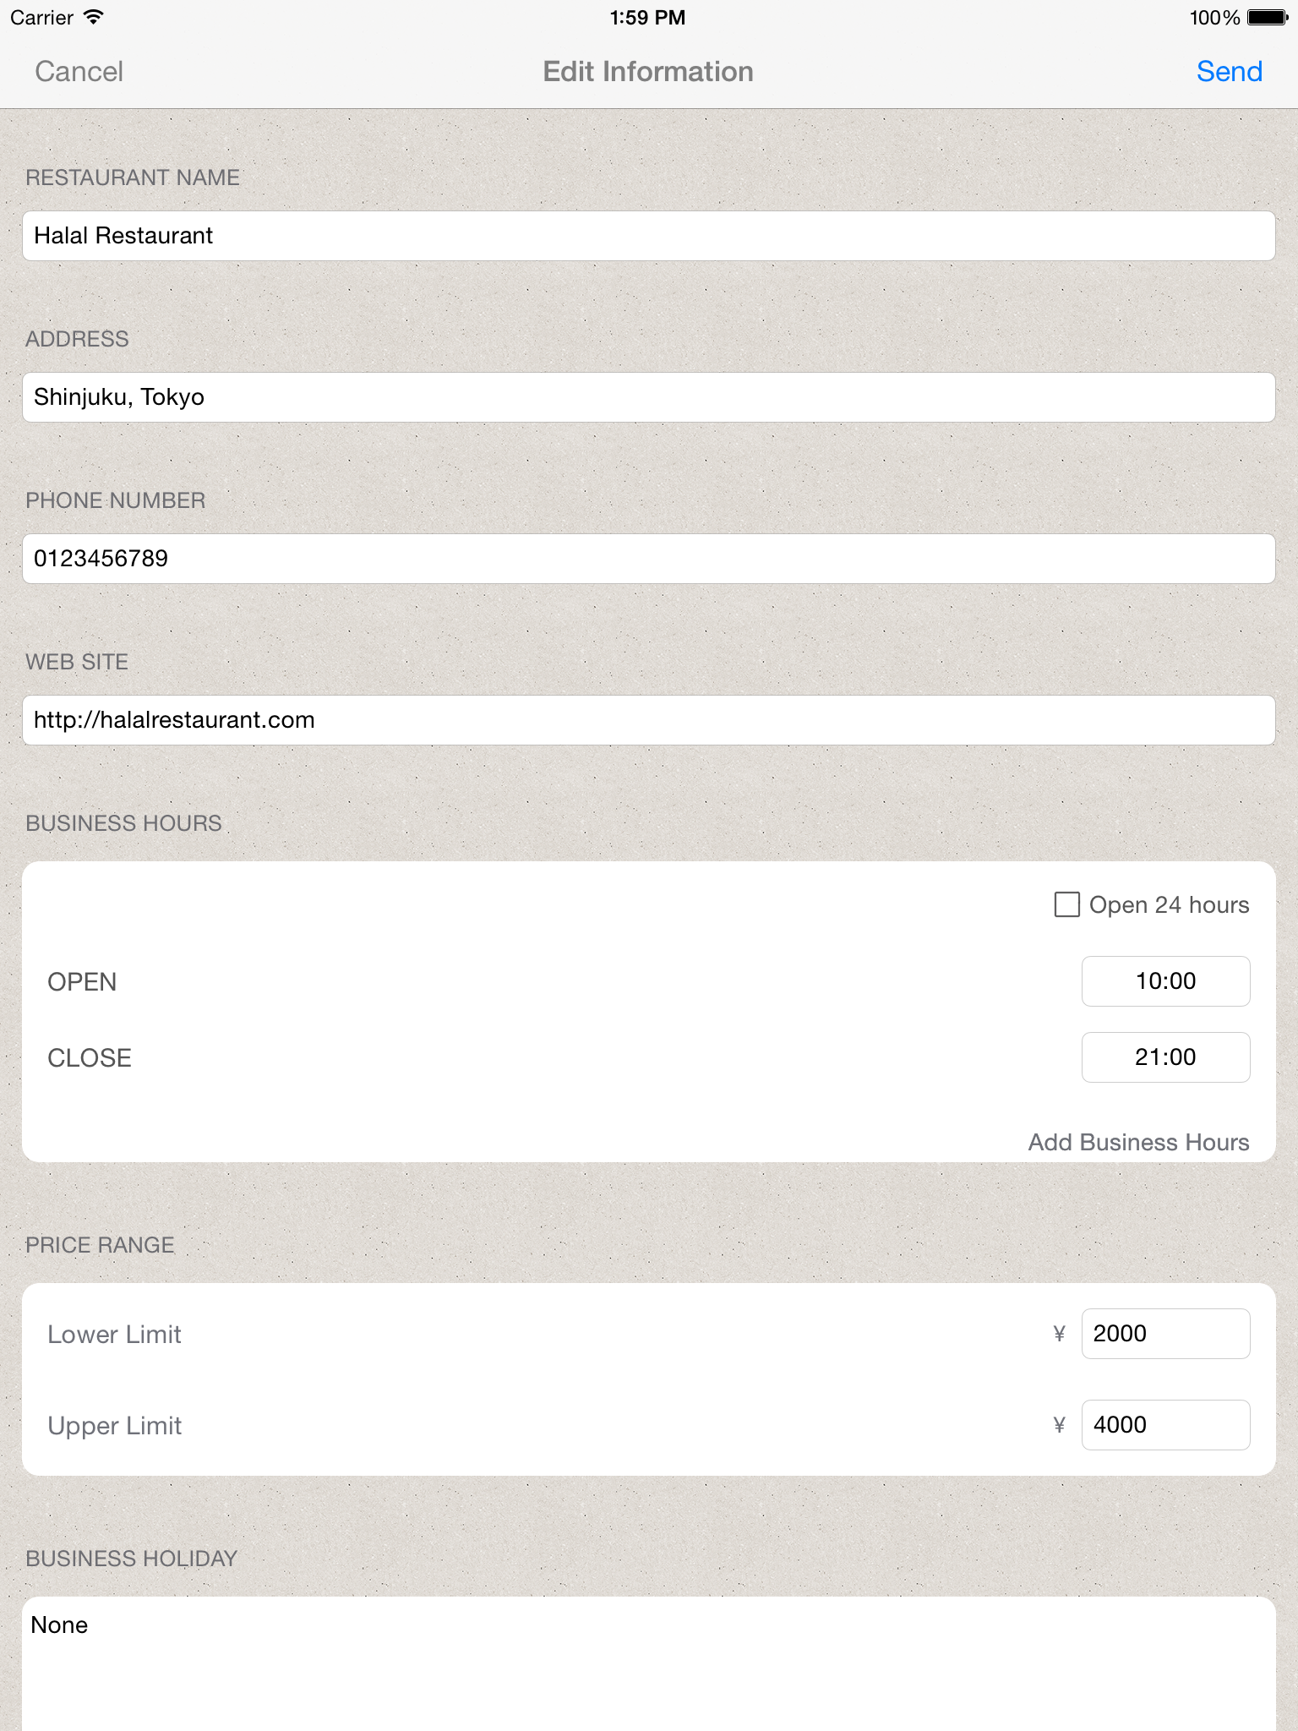
Task: Tap the yen symbol beside Upper Limit
Action: coord(1059,1425)
